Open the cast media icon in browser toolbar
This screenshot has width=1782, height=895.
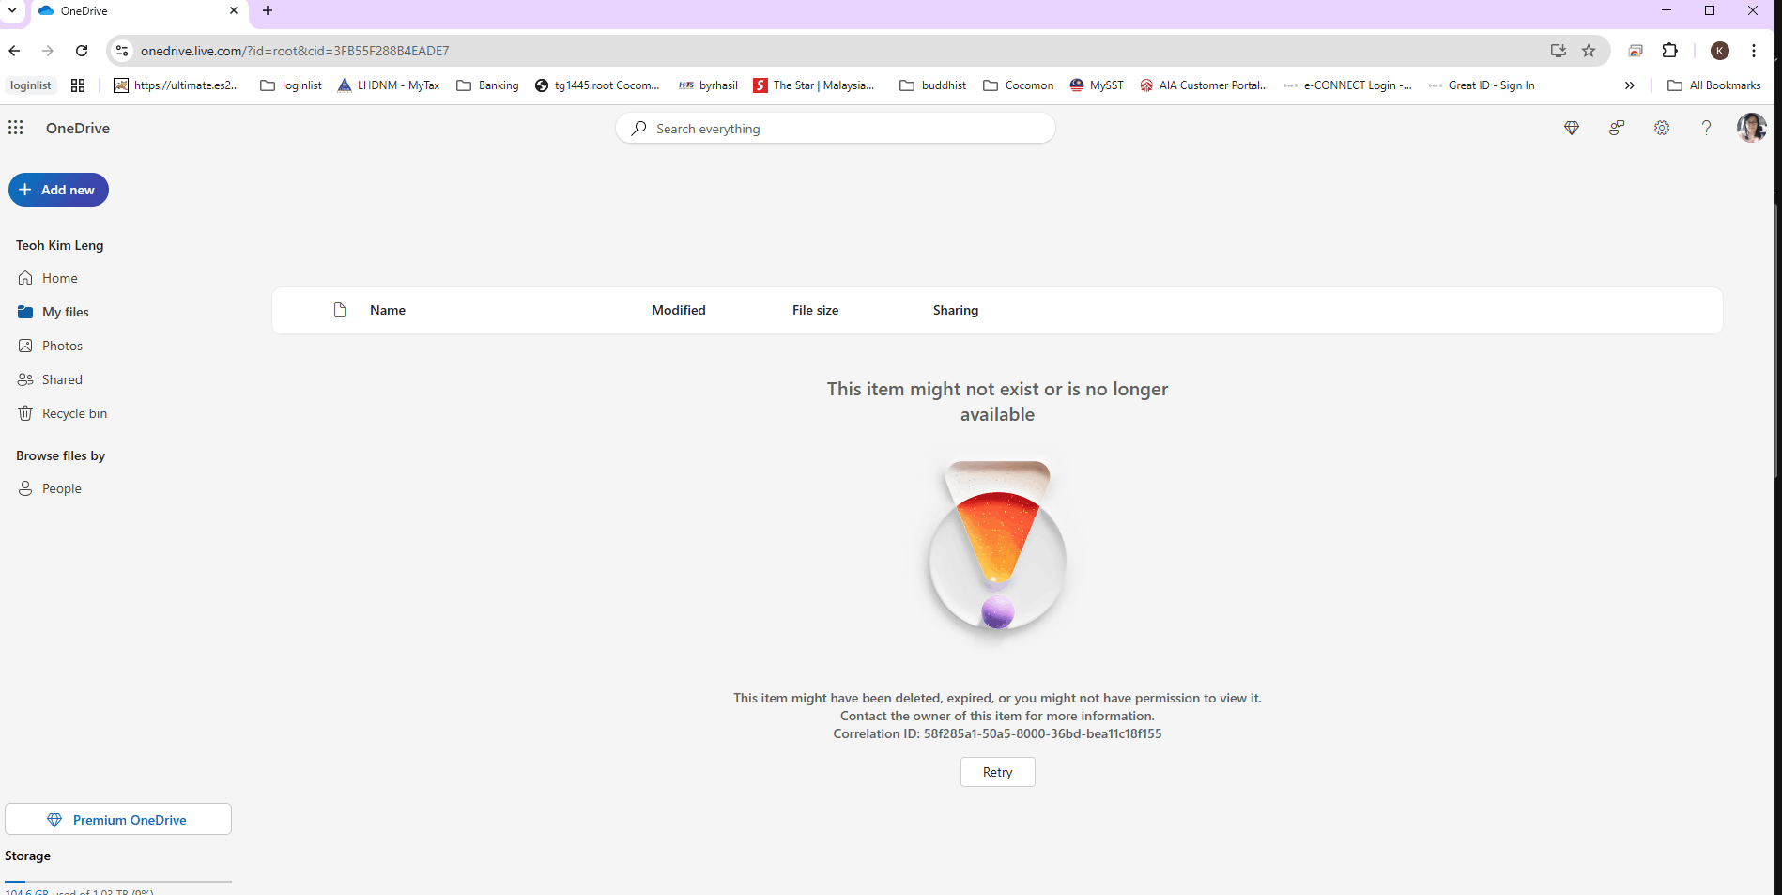[1636, 51]
